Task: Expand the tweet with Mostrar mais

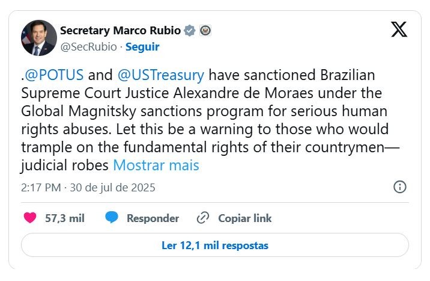Action: pyautogui.click(x=156, y=165)
